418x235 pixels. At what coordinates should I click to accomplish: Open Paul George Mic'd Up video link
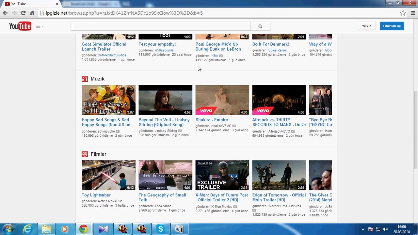click(x=218, y=47)
